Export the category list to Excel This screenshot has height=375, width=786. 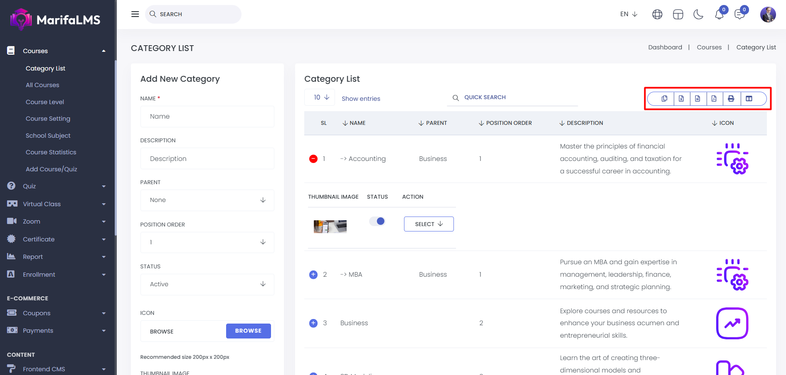pyautogui.click(x=681, y=99)
